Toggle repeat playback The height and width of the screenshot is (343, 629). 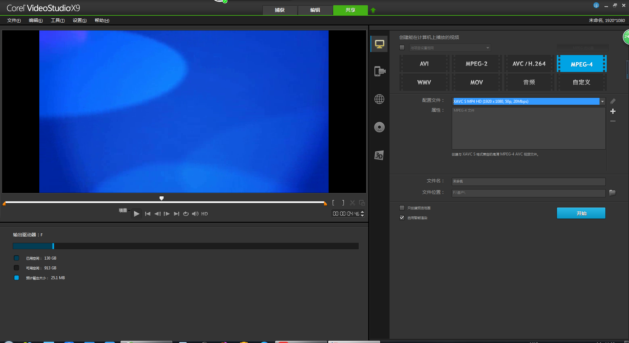tap(186, 214)
